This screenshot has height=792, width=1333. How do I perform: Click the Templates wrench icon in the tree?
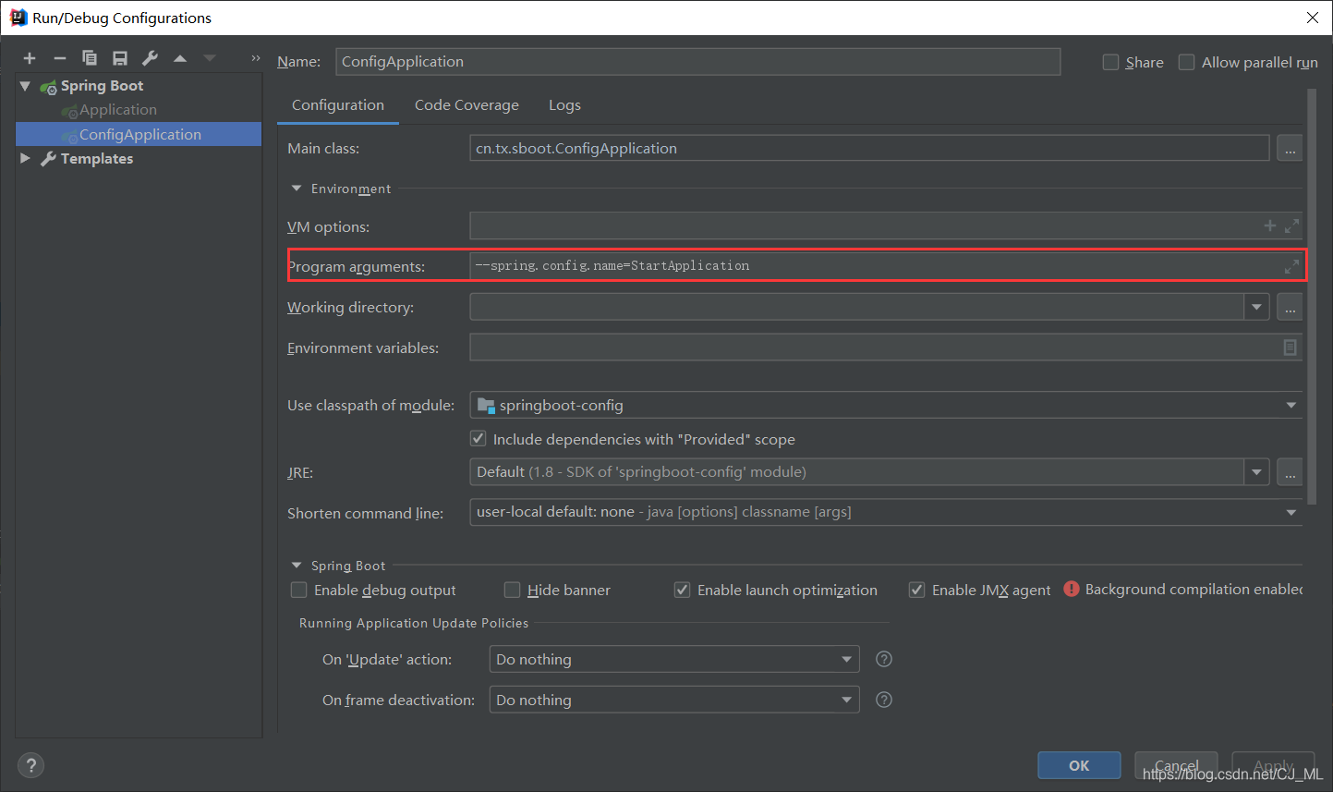49,159
